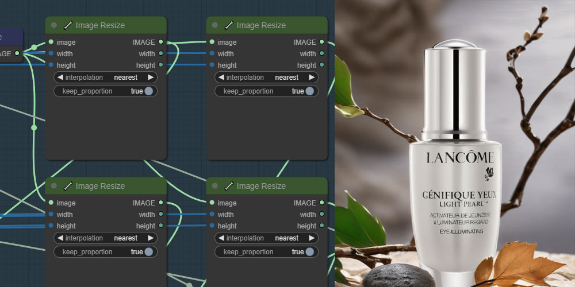The image size is (575, 287).
Task: Click the image input port on top-left node
Action: pos(51,42)
